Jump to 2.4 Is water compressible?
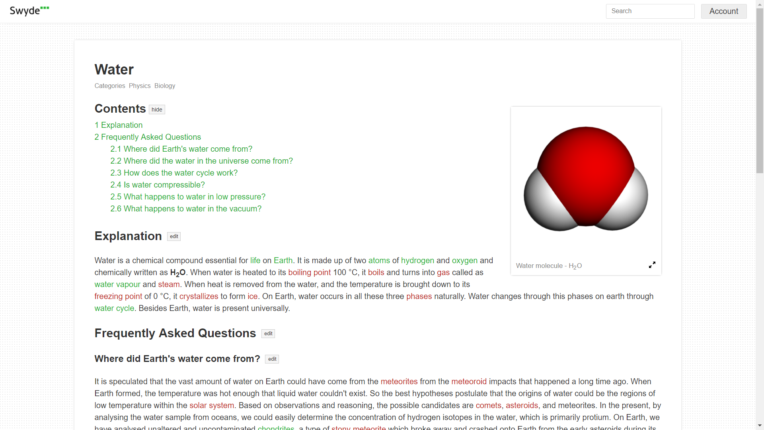 tap(158, 185)
